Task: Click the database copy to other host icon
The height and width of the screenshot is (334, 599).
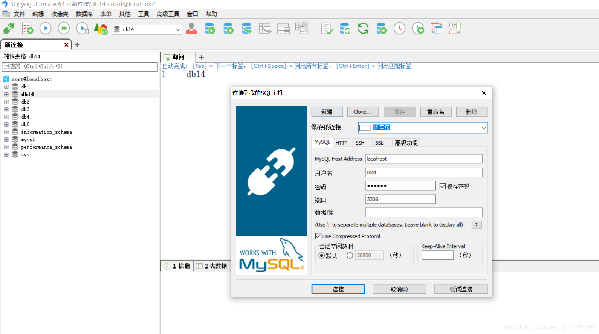Action: pos(381,29)
